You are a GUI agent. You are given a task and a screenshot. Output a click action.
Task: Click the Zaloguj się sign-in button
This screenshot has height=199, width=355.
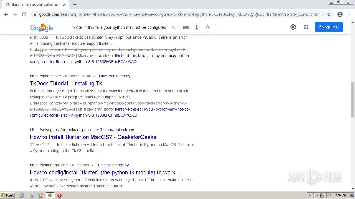pyautogui.click(x=329, y=27)
